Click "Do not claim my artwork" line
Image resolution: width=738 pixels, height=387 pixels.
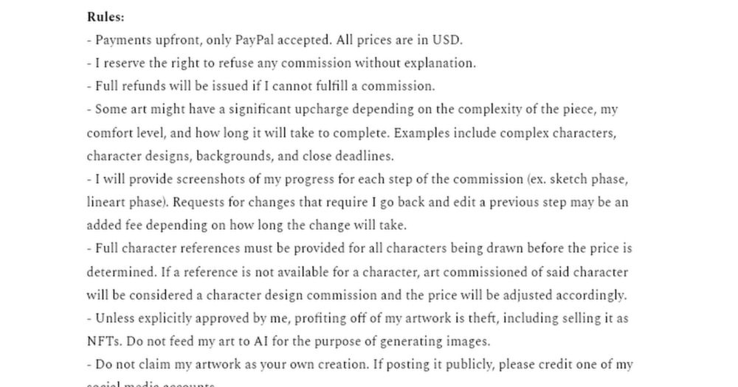coord(359,364)
